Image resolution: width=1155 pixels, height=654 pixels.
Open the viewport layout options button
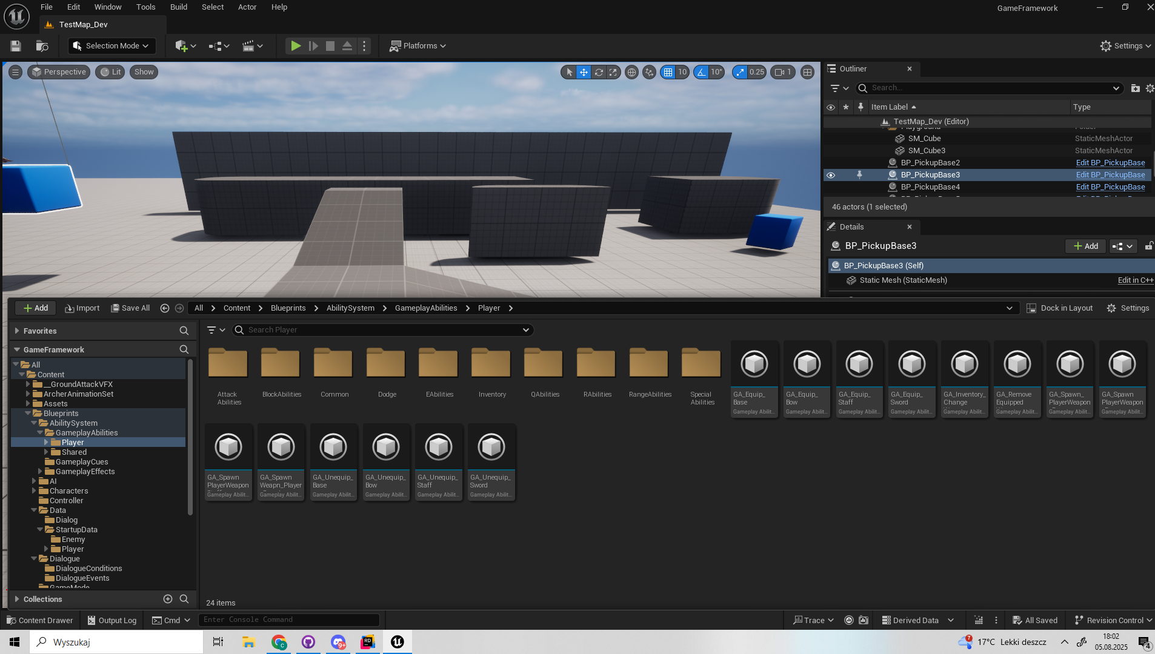807,72
